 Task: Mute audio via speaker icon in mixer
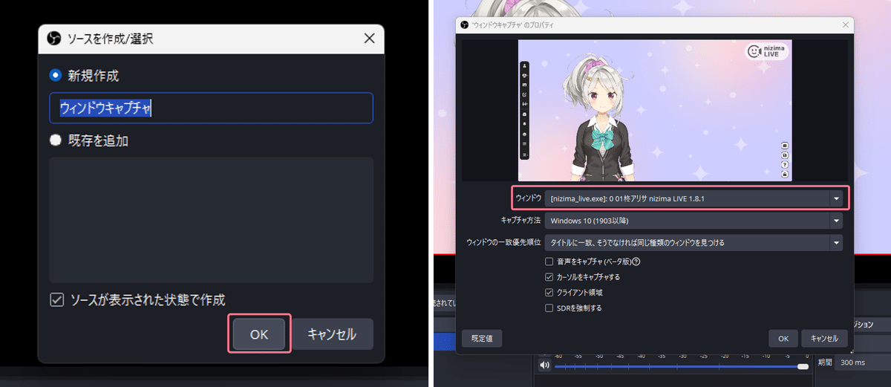[545, 365]
